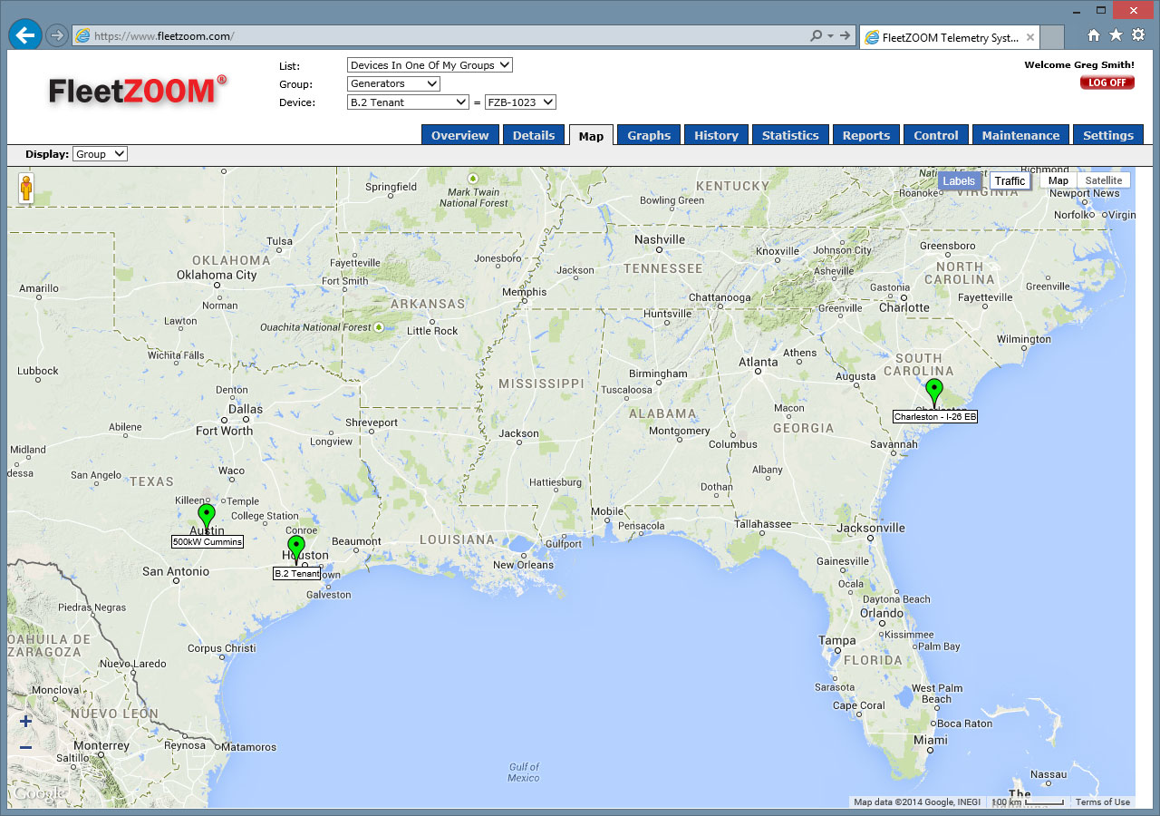
Task: Switch to Map view type
Action: (1058, 180)
